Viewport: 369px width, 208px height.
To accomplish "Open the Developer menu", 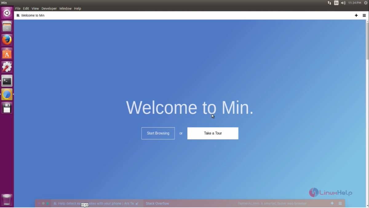I will click(49, 9).
